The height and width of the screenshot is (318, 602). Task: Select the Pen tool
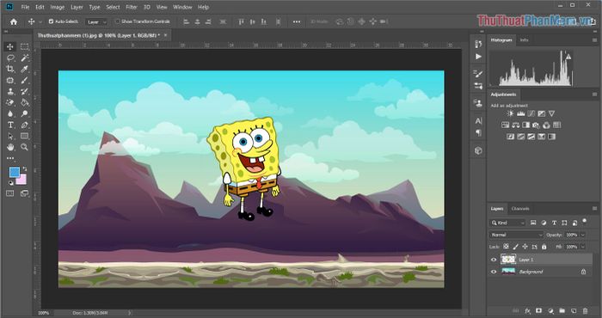coord(25,125)
